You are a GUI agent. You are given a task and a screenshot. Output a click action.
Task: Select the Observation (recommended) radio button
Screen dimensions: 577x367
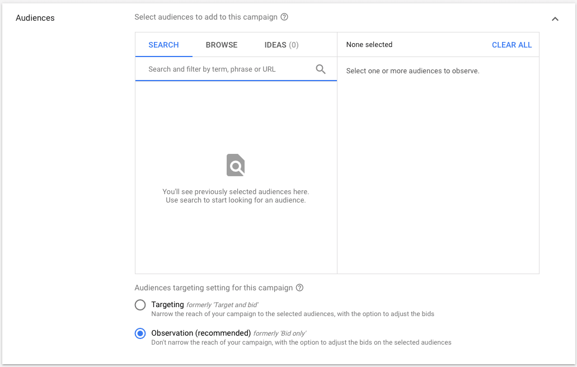tap(140, 333)
